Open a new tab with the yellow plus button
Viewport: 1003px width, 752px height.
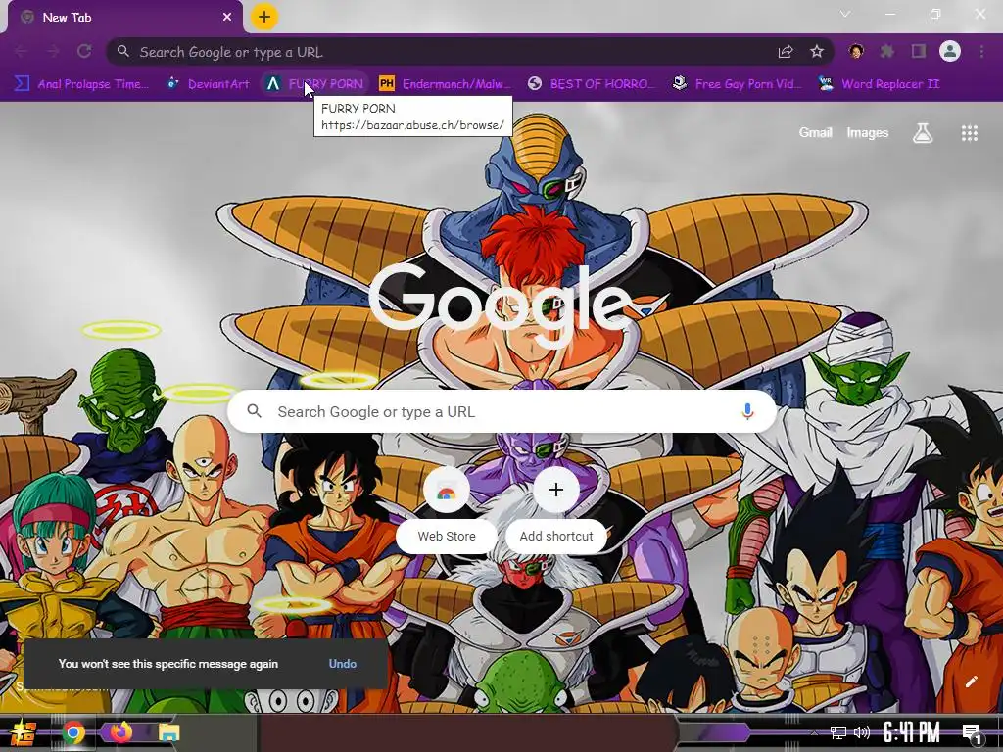click(x=264, y=17)
